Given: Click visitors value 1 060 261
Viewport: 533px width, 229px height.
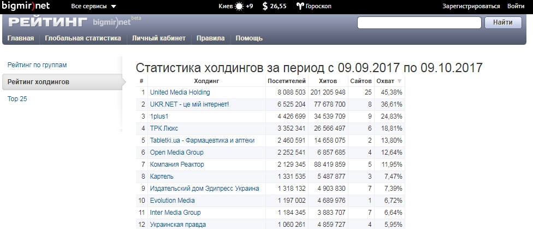Looking at the screenshot, I should pyautogui.click(x=292, y=225).
